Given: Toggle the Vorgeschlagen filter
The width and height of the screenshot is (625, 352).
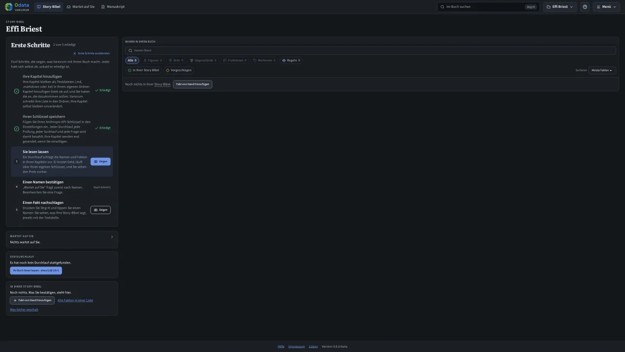Looking at the screenshot, I should 179,70.
